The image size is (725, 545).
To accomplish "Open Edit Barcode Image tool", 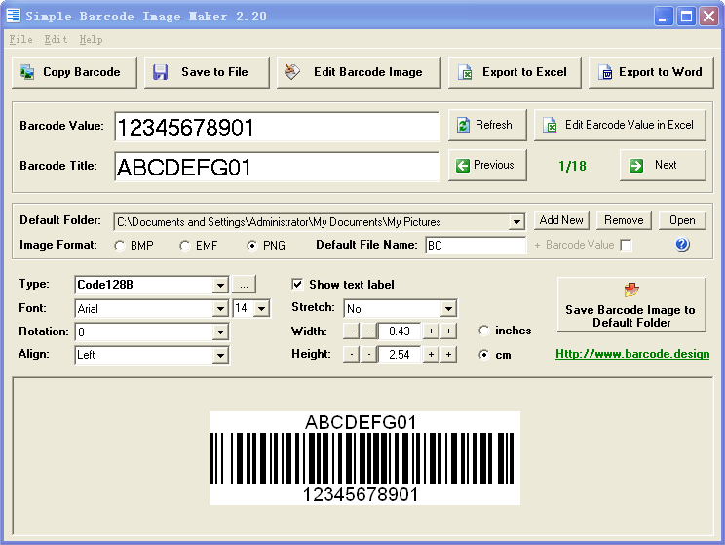I will pyautogui.click(x=359, y=73).
